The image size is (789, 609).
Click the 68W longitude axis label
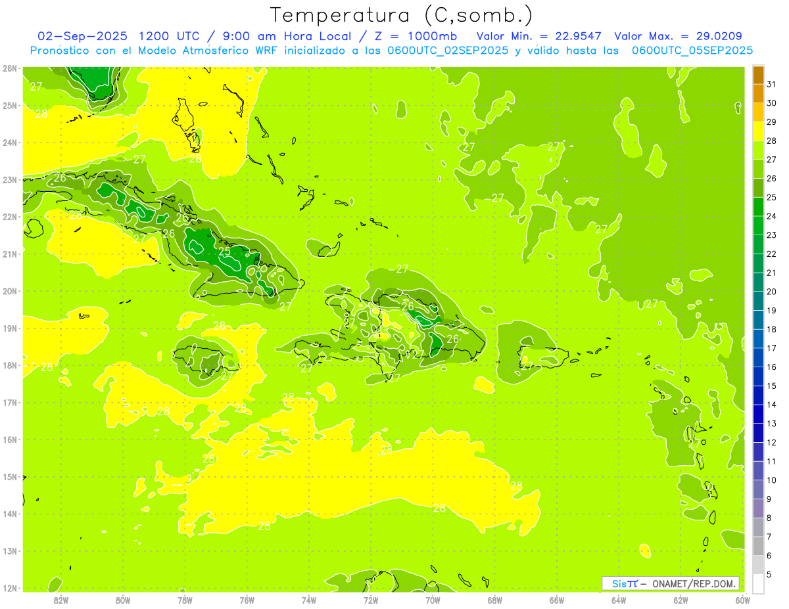(495, 600)
